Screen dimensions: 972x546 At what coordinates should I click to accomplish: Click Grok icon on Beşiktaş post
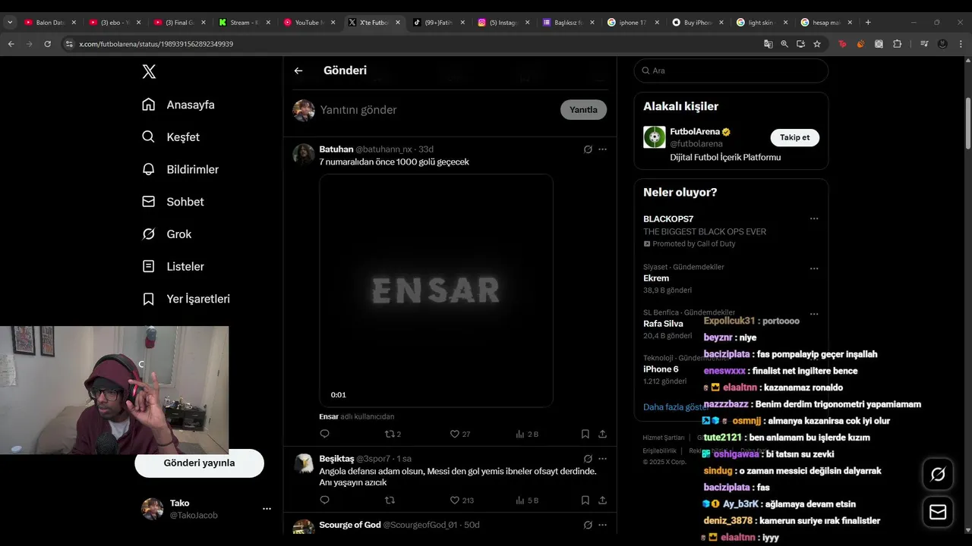pyautogui.click(x=588, y=459)
